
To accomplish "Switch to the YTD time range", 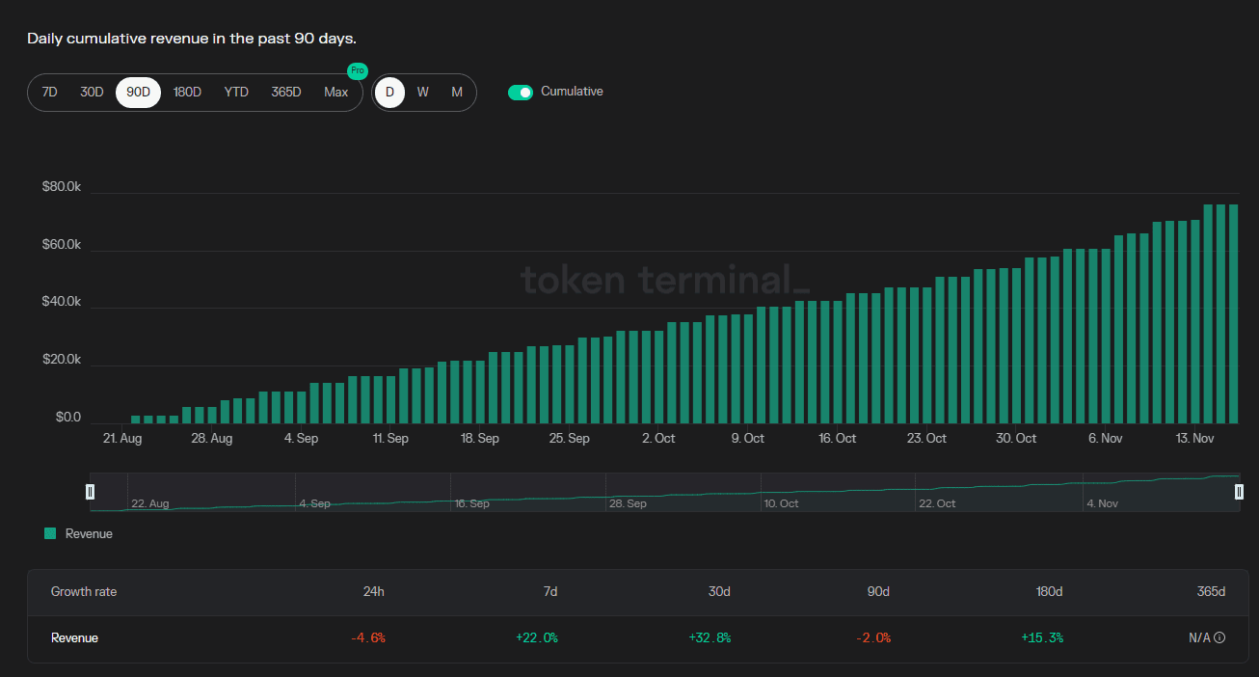I will (x=236, y=93).
